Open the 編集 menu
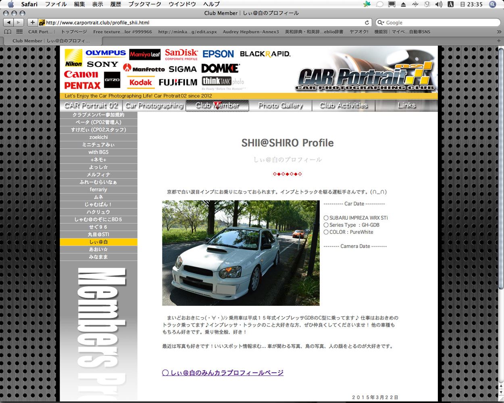The image size is (504, 403). coord(79,4)
